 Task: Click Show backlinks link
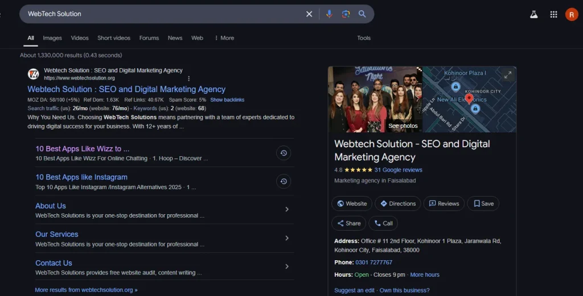click(227, 100)
